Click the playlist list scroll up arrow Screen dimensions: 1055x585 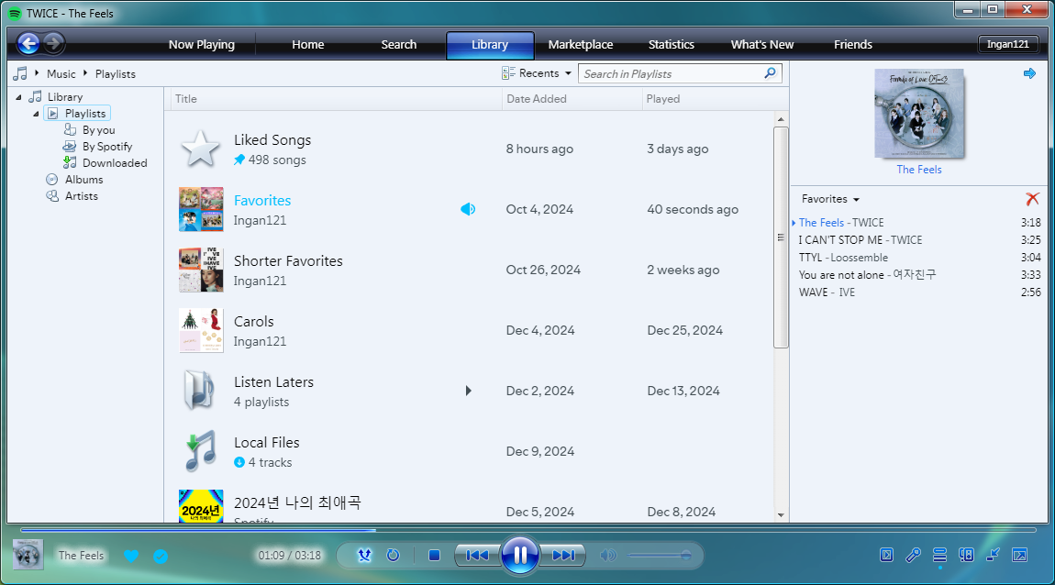[781, 119]
